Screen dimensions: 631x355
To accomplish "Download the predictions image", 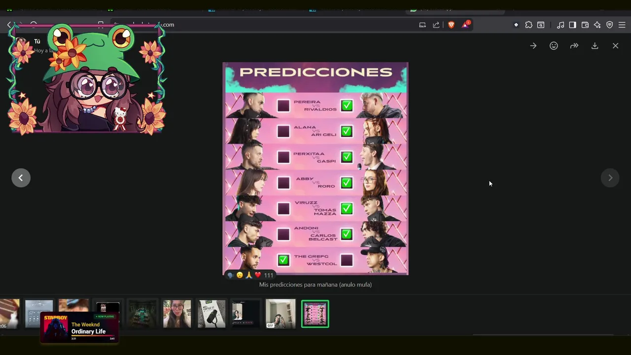I will point(595,46).
